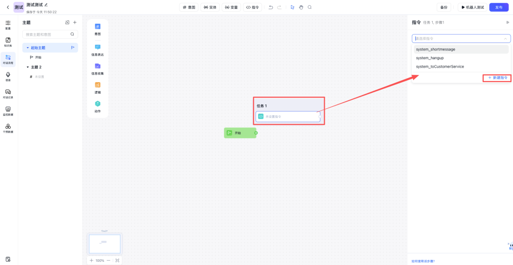Image resolution: width=513 pixels, height=265 pixels.
Task: Click the 请选择指令 dropdown field
Action: [461, 38]
